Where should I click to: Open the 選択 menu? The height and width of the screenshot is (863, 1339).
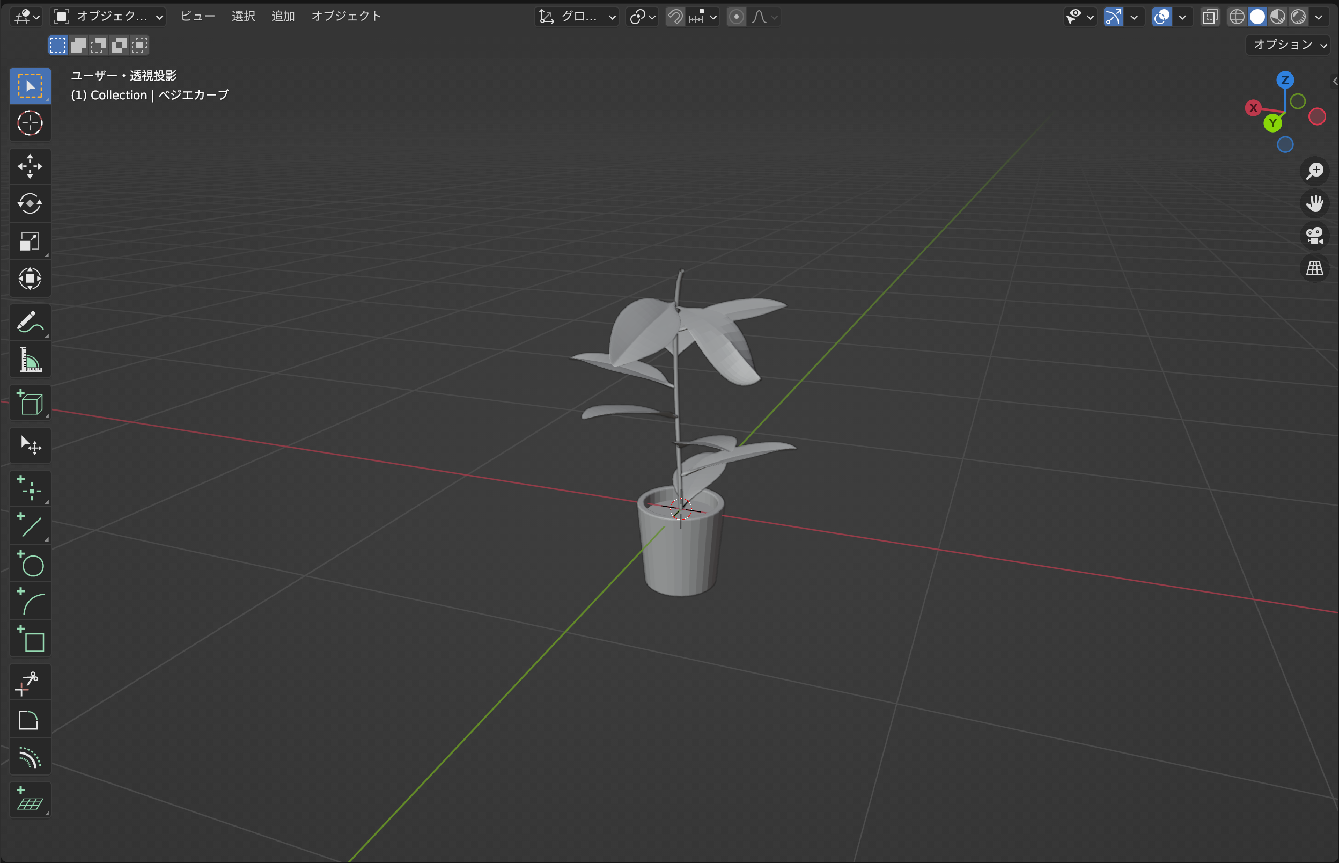tap(243, 17)
